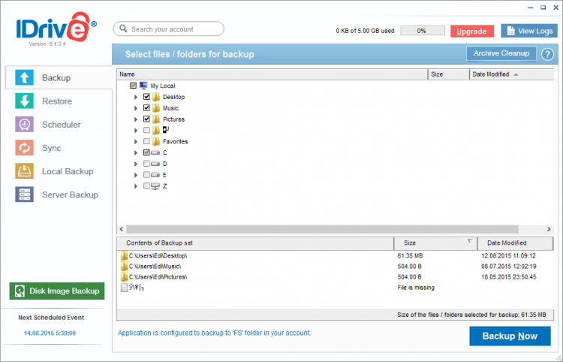Expand the Z drive node
This screenshot has width=563, height=362.
(136, 186)
